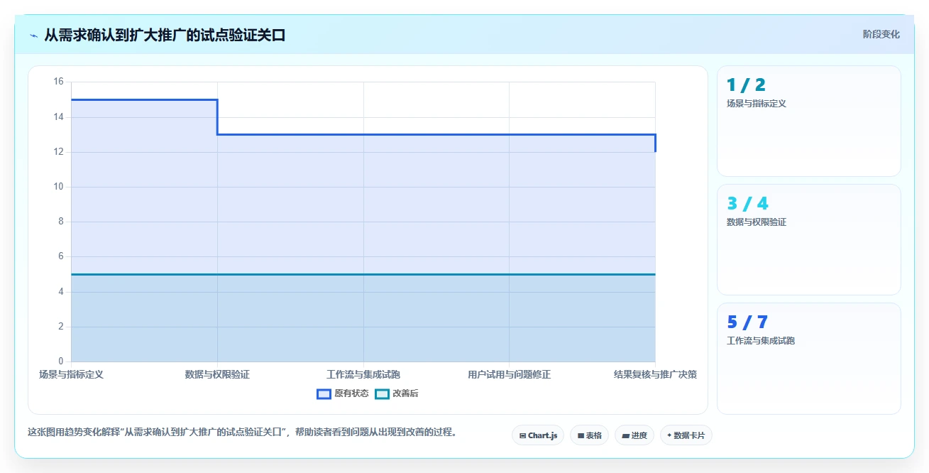Click x-axis label 用户试用与问题修正
Viewport: 929px width, 473px height.
coord(509,374)
